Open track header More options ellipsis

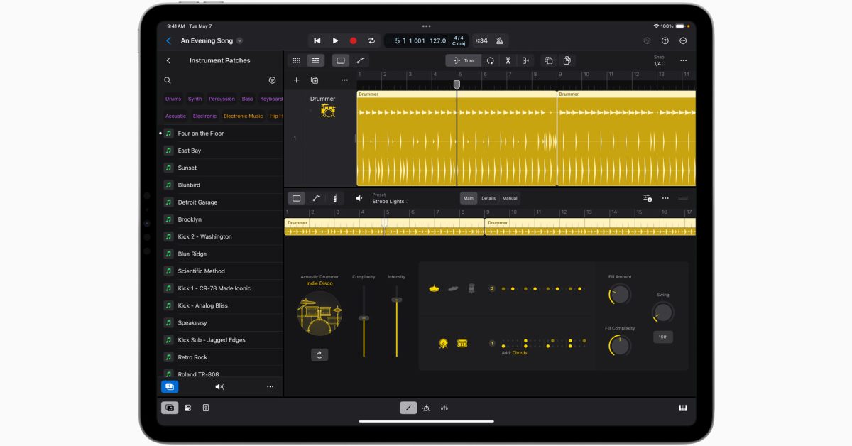pyautogui.click(x=344, y=80)
